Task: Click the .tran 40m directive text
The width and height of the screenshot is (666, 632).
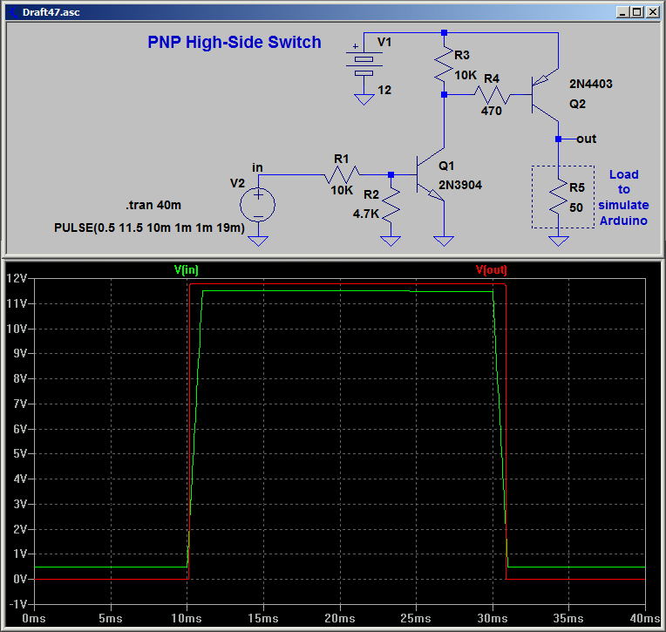Action: (x=153, y=205)
